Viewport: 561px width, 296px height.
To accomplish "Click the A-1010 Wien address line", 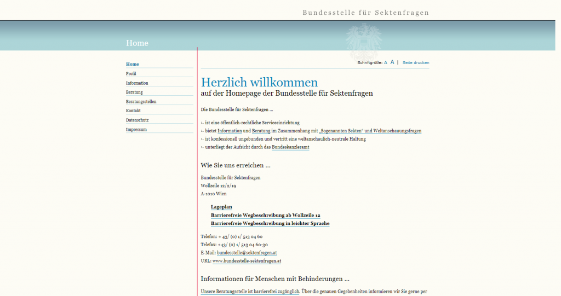I will point(214,194).
